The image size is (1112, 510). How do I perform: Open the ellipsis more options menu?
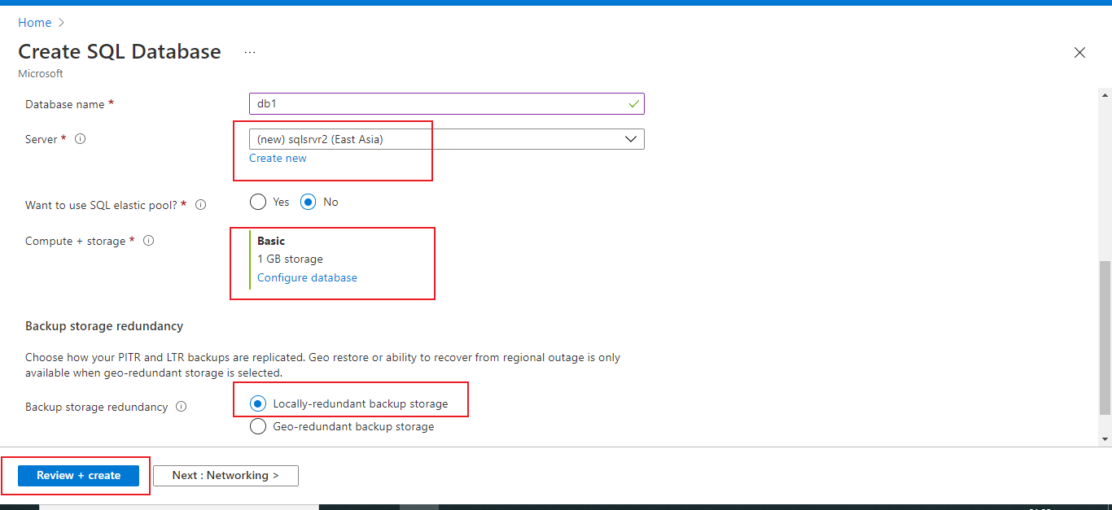tap(250, 52)
